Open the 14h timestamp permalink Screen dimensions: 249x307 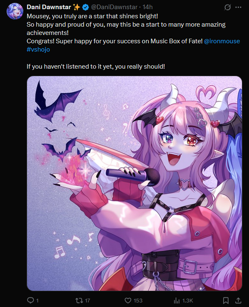coord(147,7)
